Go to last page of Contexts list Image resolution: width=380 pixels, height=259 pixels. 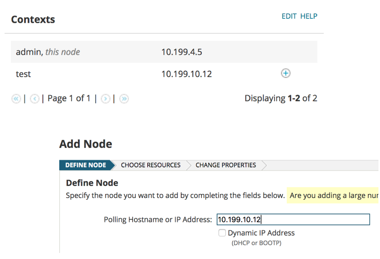pyautogui.click(x=124, y=99)
